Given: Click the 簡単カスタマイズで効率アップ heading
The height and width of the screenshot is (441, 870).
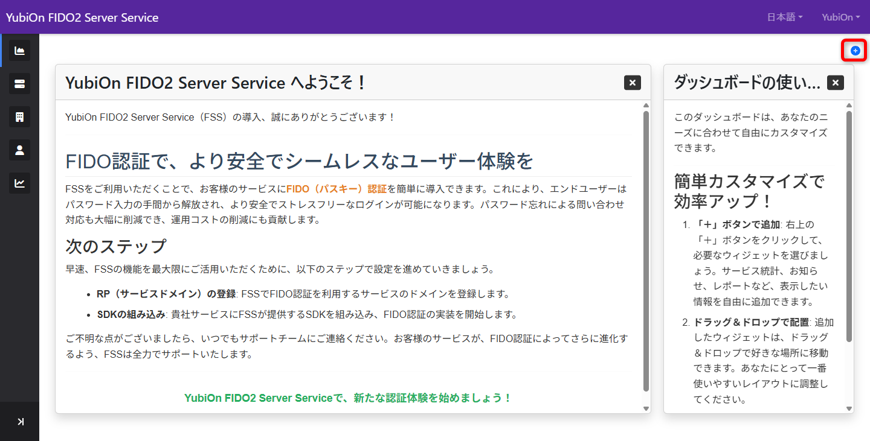Looking at the screenshot, I should (749, 191).
